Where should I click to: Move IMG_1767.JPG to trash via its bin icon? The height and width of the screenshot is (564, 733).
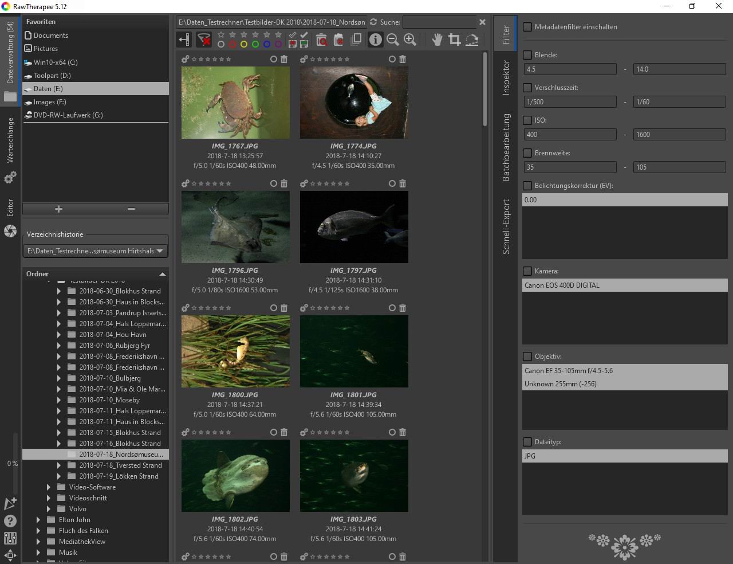click(x=284, y=59)
